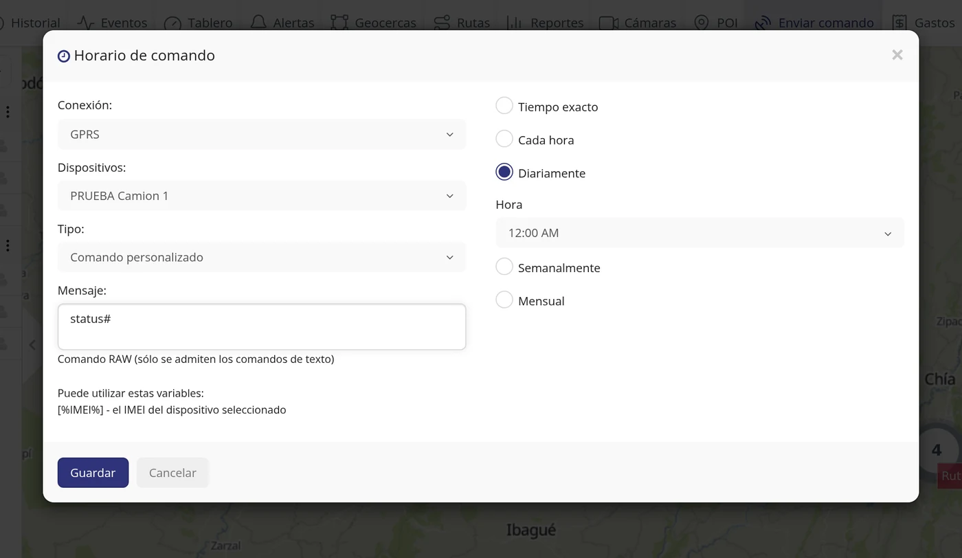Click the Geocercas polygon icon
This screenshot has width=962, height=558.
tap(339, 23)
